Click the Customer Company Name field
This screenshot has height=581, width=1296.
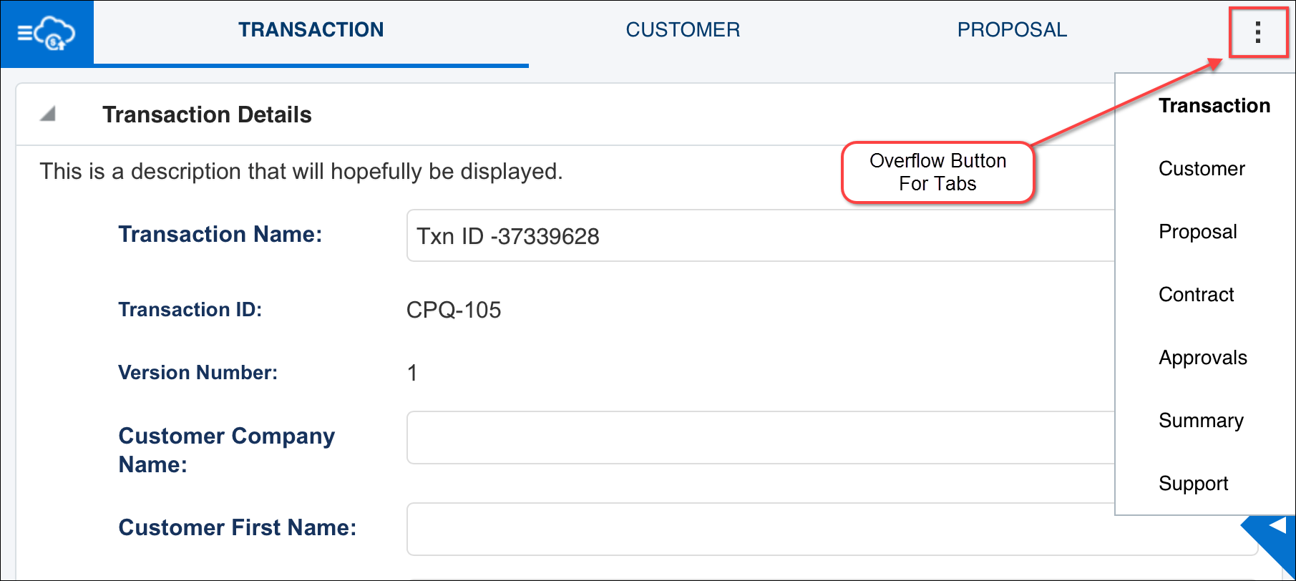716,437
